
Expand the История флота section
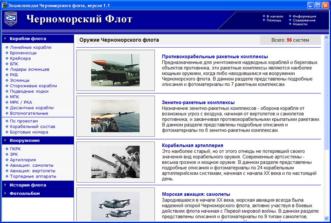(28, 185)
